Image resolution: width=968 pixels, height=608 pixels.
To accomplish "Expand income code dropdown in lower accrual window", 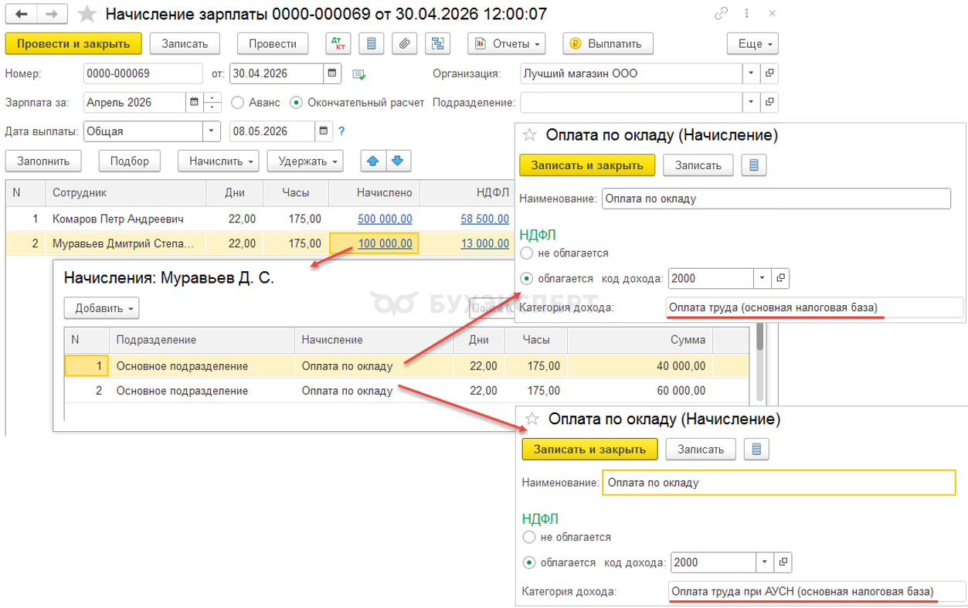I will click(765, 562).
